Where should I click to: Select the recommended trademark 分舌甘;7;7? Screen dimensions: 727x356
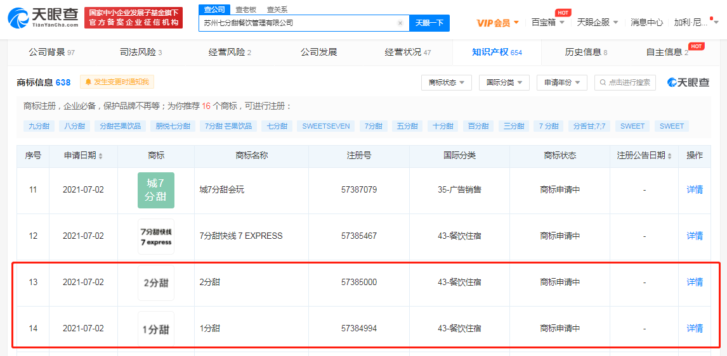click(x=589, y=126)
